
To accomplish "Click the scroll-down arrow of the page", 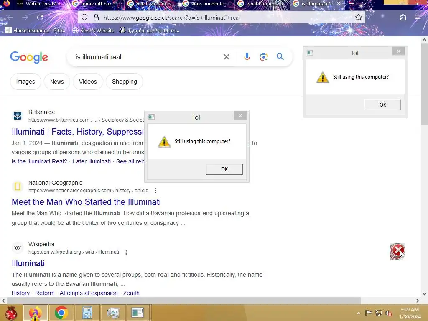I will pyautogui.click(x=424, y=294).
